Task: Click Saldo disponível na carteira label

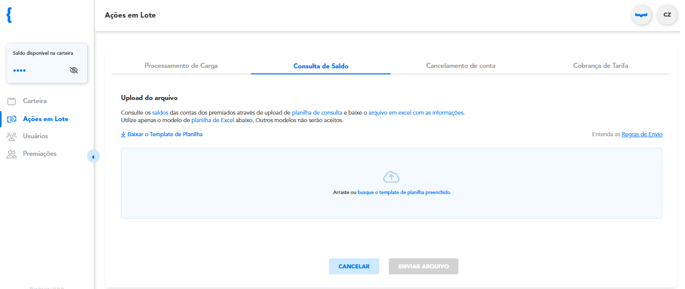Action: pyautogui.click(x=43, y=53)
